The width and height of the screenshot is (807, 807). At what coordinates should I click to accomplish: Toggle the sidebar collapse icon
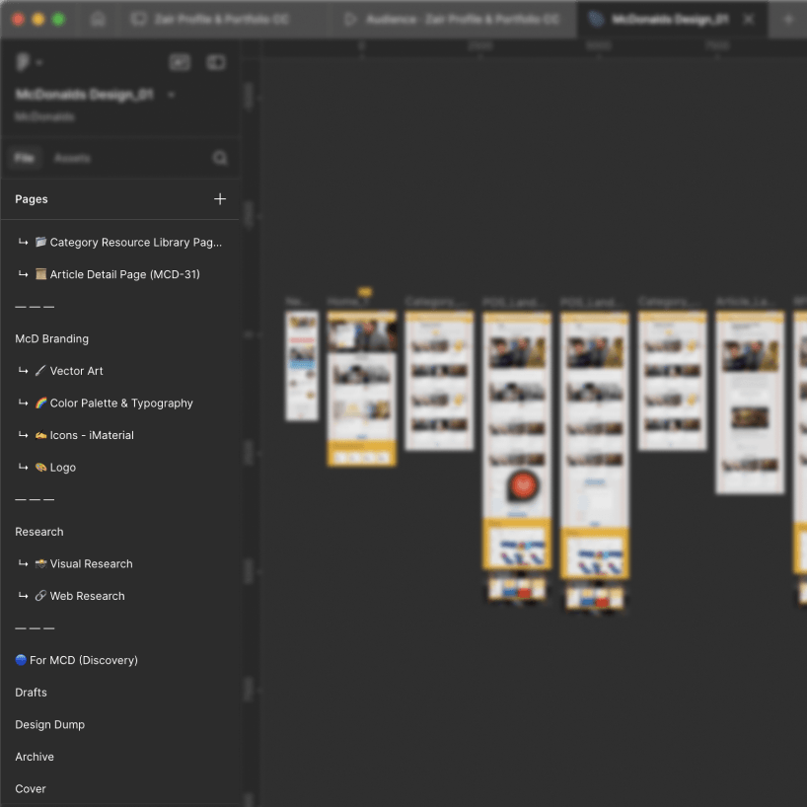click(216, 63)
